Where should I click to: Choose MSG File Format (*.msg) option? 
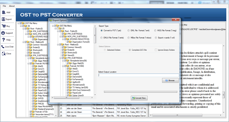155,30
